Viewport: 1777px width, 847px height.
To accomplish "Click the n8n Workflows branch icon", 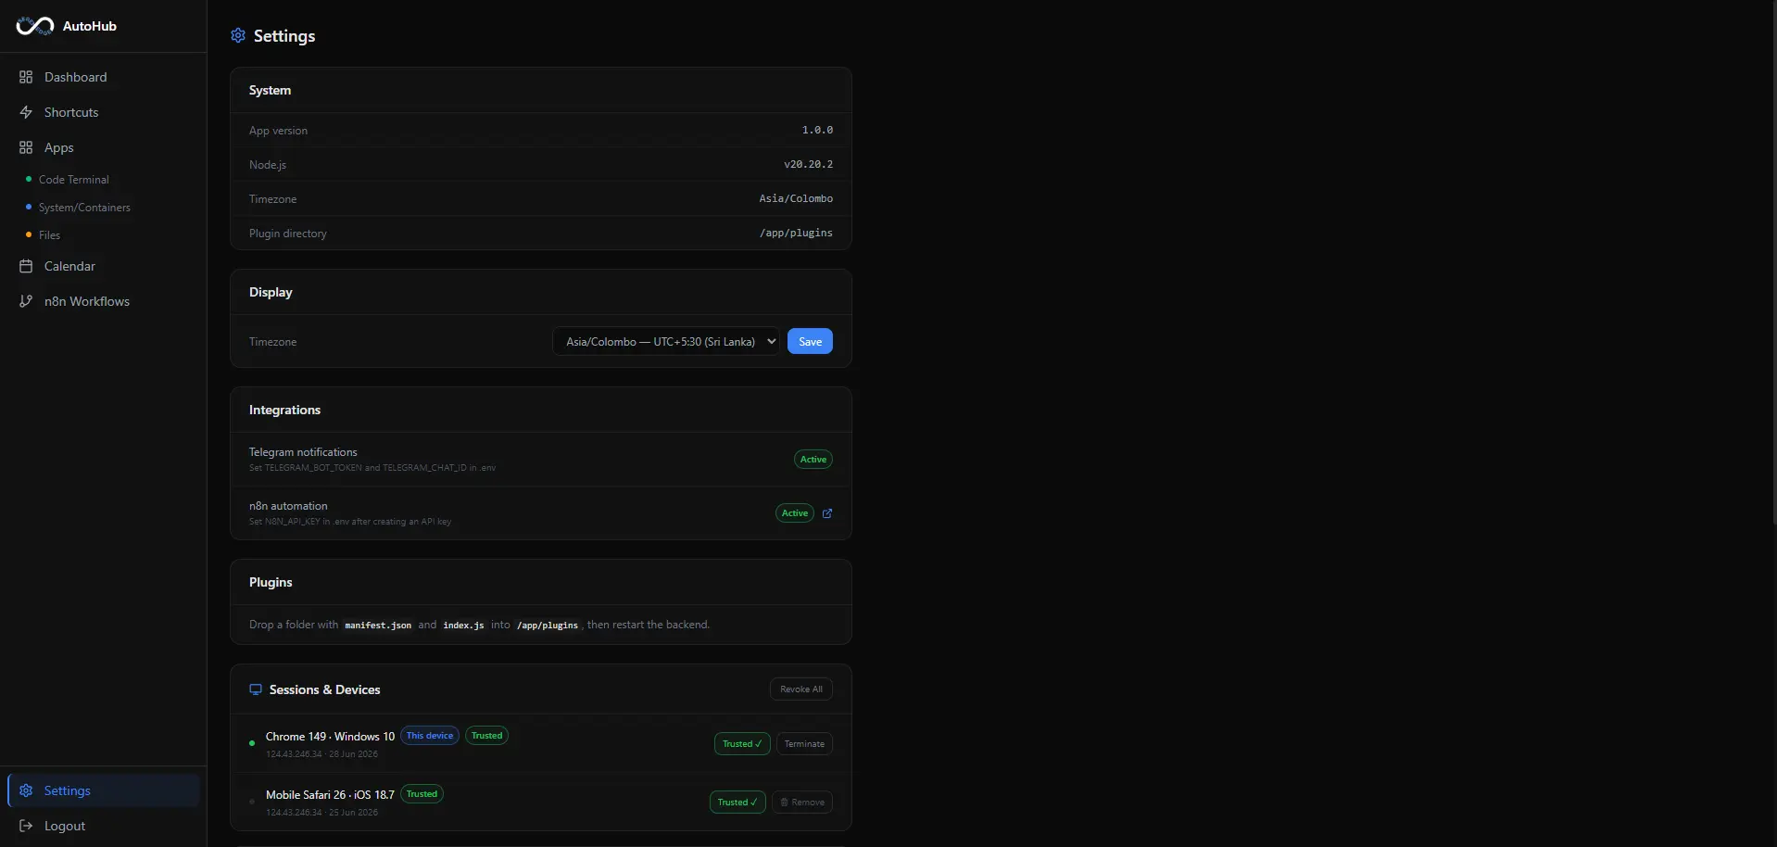I will click(x=26, y=301).
